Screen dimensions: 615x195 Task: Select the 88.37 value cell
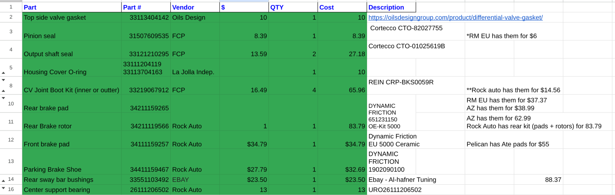click(x=539, y=180)
